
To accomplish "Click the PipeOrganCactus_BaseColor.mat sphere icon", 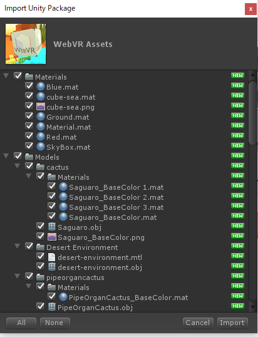I will tap(63, 298).
